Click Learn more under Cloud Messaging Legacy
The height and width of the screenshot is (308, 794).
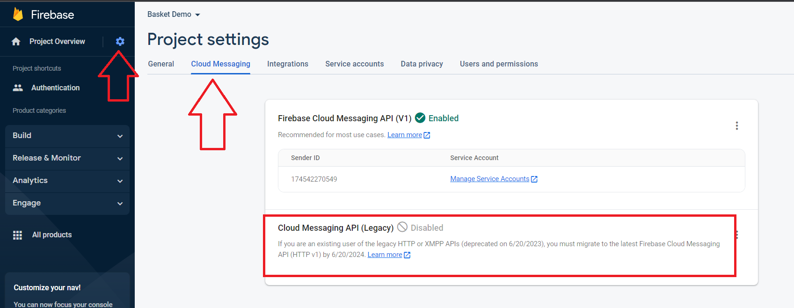[x=385, y=255]
